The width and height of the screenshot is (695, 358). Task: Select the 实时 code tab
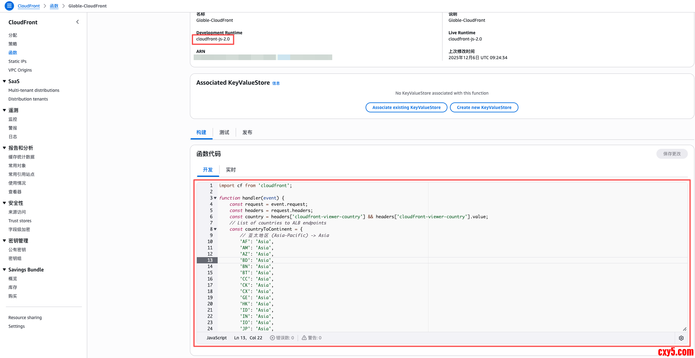click(x=231, y=170)
